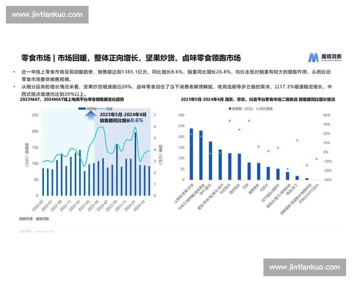This screenshot has width=352, height=282.
Task: Click the category label 饼干/膨化
Action: [206, 189]
